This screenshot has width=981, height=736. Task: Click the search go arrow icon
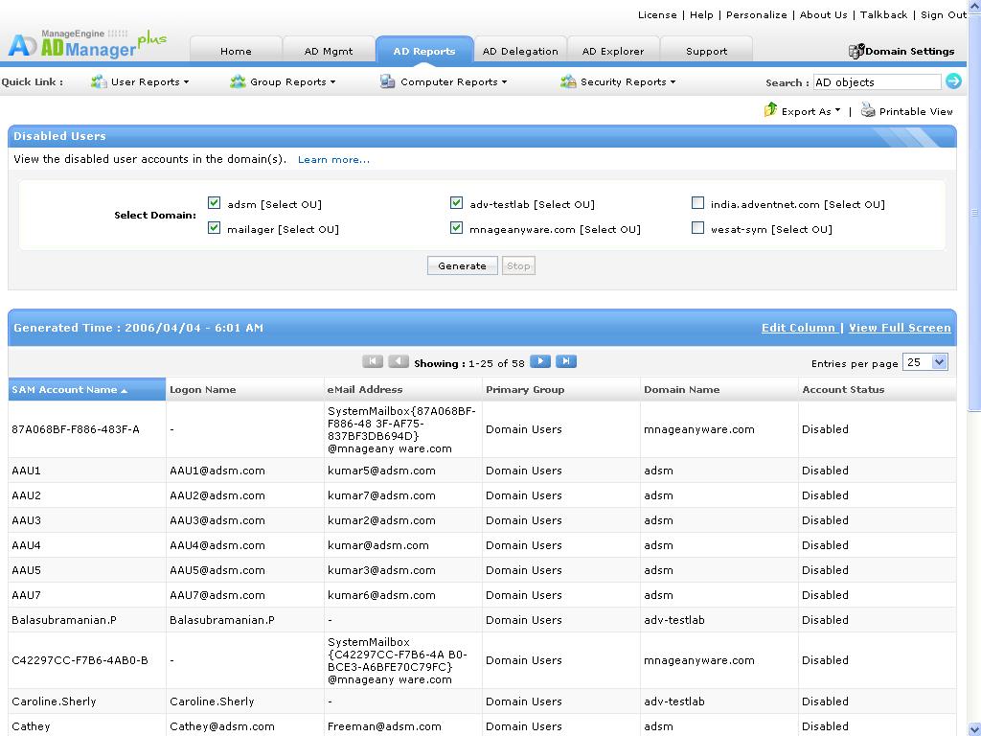953,81
